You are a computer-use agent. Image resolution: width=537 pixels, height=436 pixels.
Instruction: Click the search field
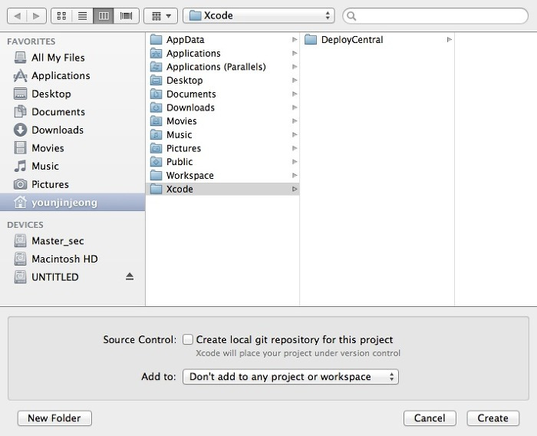click(435, 16)
